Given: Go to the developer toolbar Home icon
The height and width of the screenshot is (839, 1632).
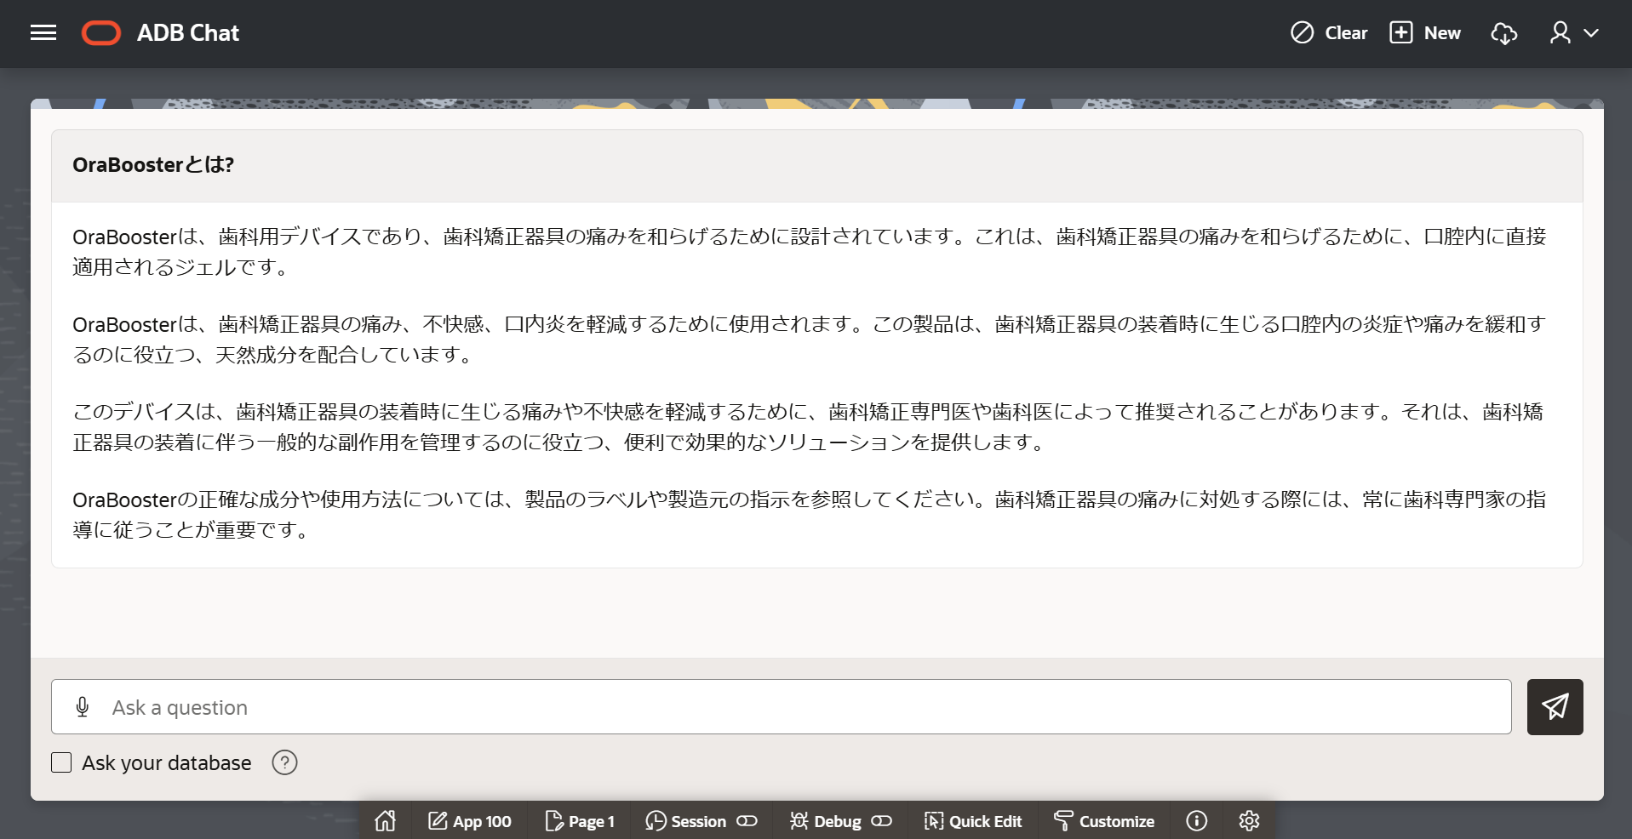Looking at the screenshot, I should (x=386, y=821).
